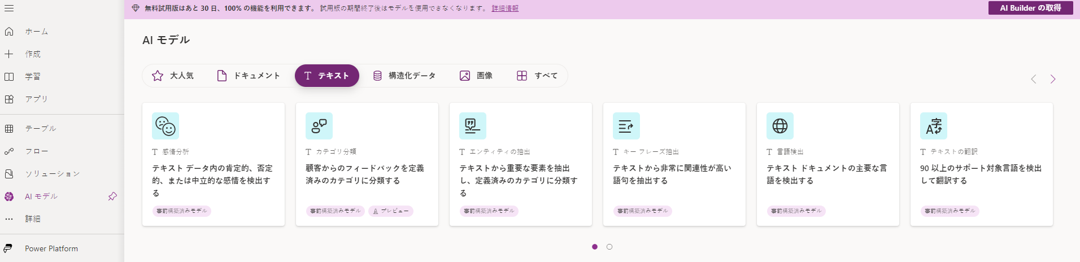Select the 画像 tab
1080x262 pixels.
click(476, 76)
